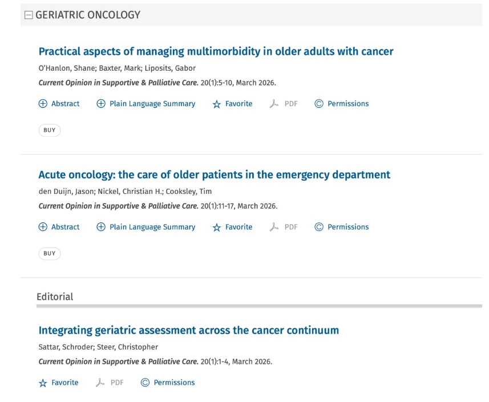The width and height of the screenshot is (489, 402).
Task: Click Permissions icon for Acute oncology article
Action: click(319, 227)
